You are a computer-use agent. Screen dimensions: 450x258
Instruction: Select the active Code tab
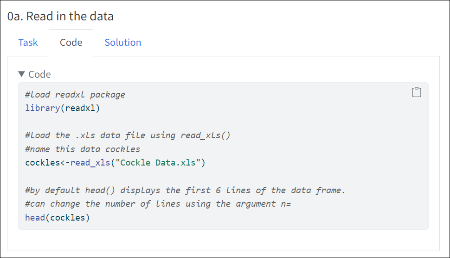71,43
